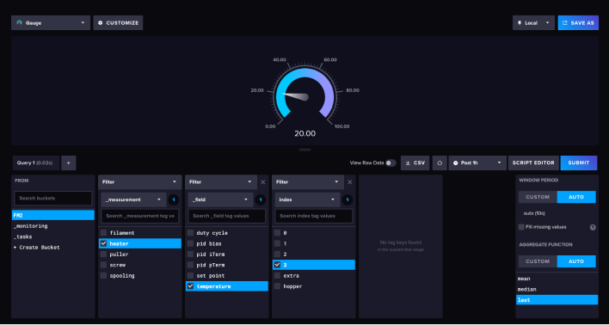
Task: Remove the _field filter with X icon
Action: point(263,182)
